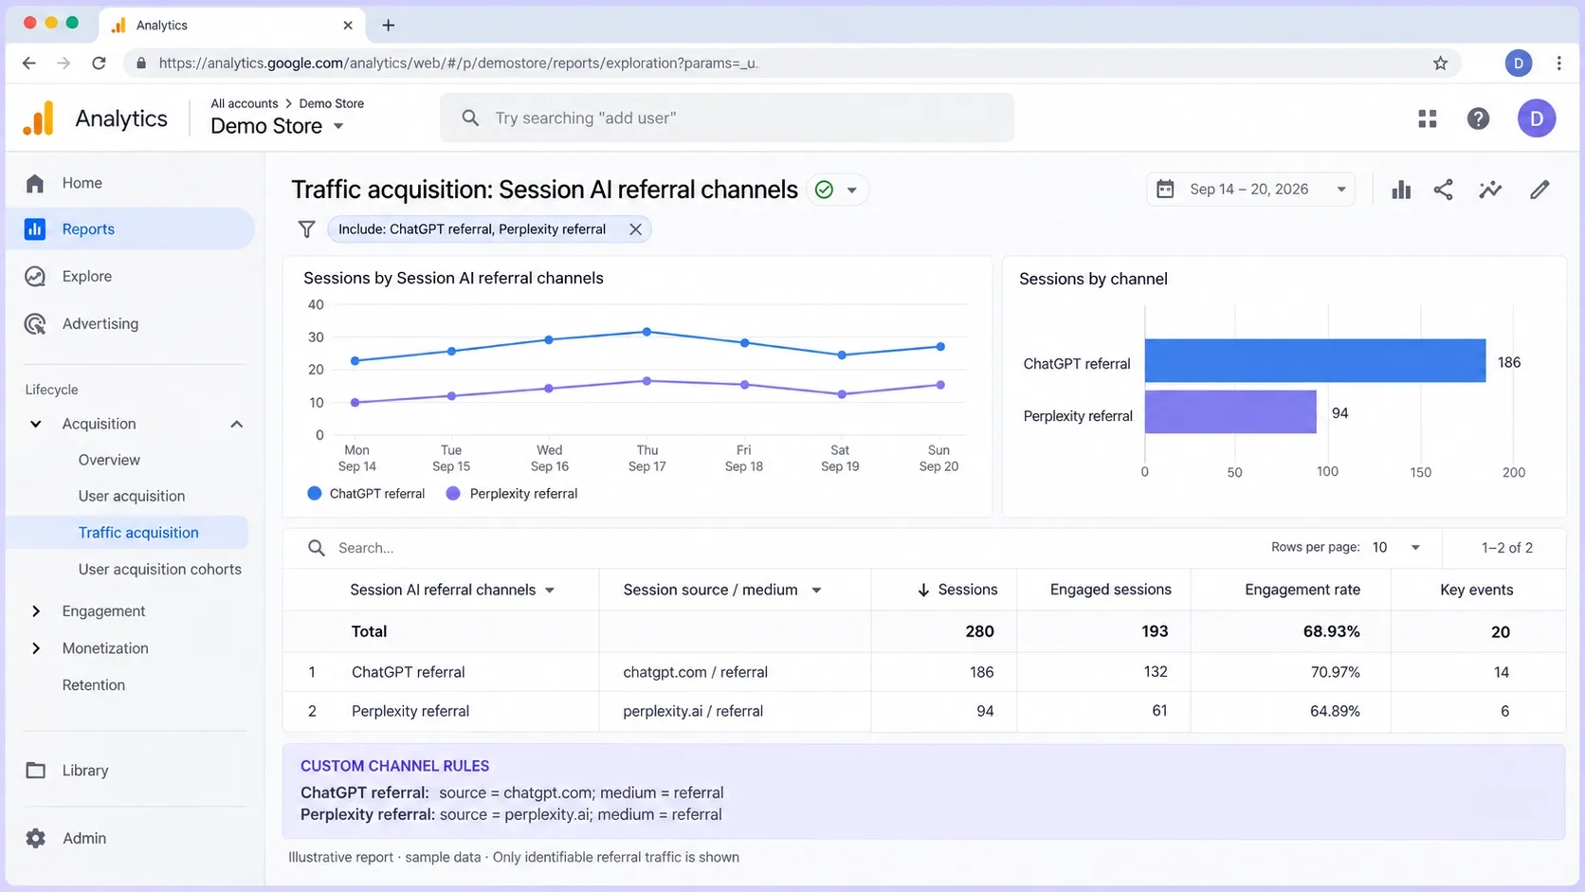1585x892 pixels.
Task: Click the Library folder icon
Action: point(35,771)
